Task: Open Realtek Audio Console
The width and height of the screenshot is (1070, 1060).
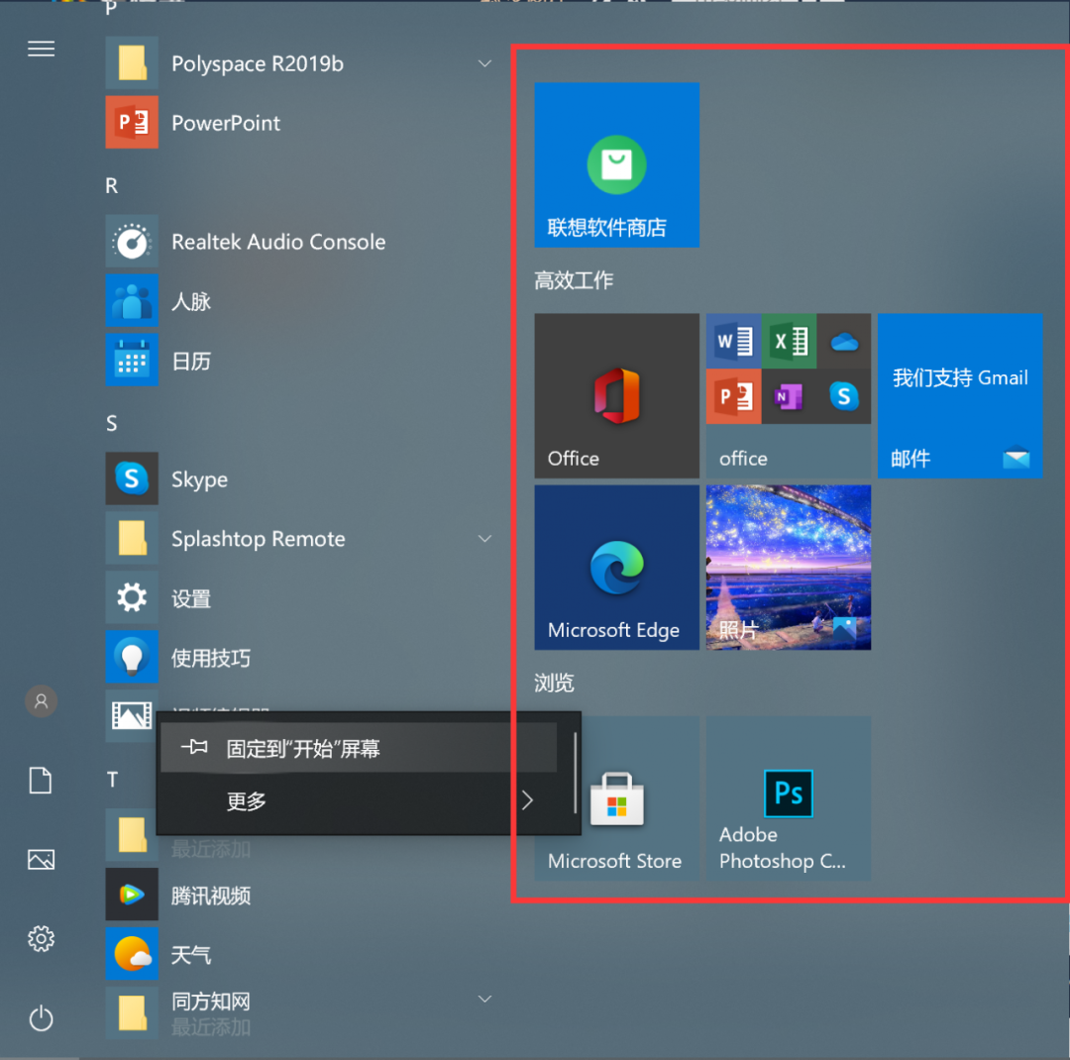Action: 300,242
